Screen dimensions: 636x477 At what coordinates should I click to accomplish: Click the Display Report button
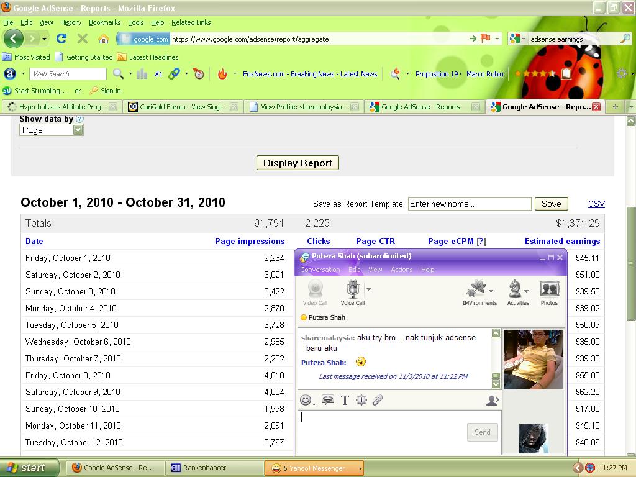pos(298,163)
